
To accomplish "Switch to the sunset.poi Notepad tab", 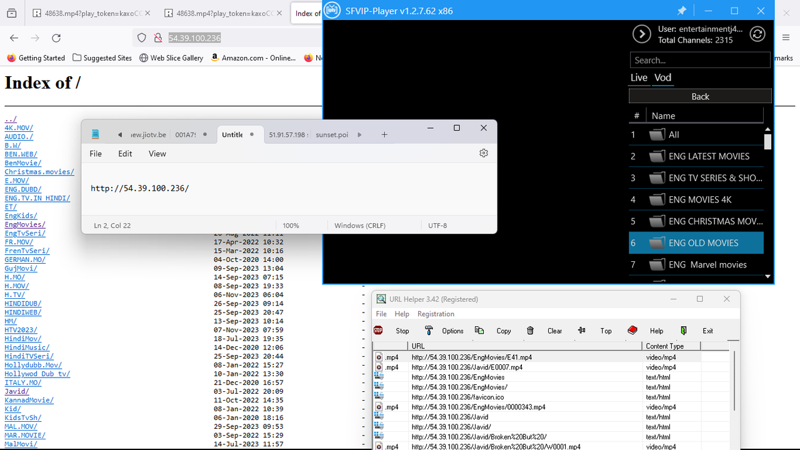I will point(332,134).
